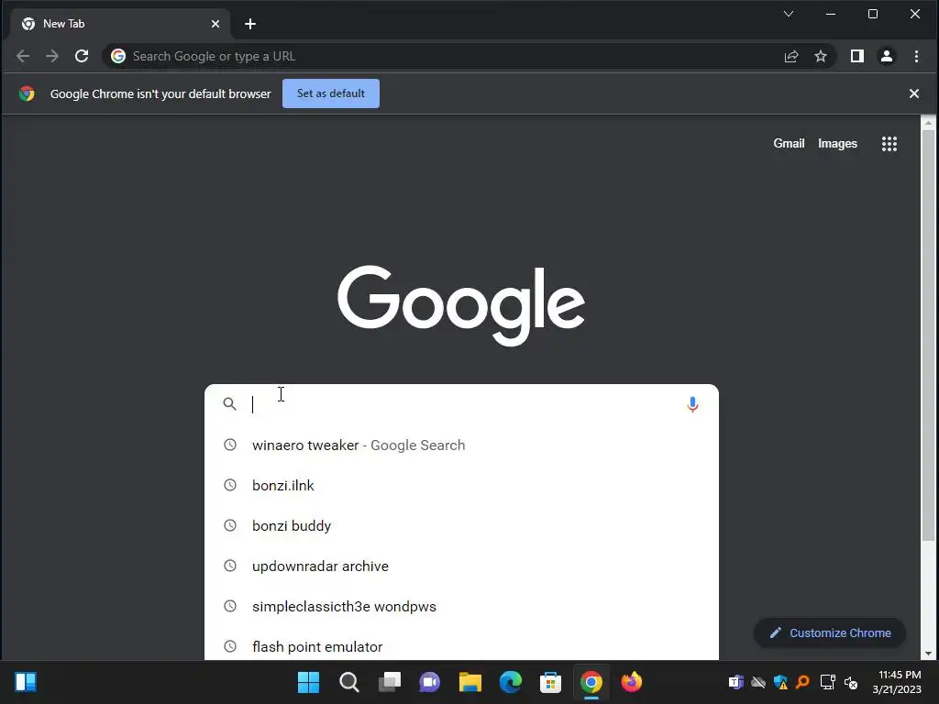Open the Windows Start menu
The image size is (939, 704).
pyautogui.click(x=308, y=682)
